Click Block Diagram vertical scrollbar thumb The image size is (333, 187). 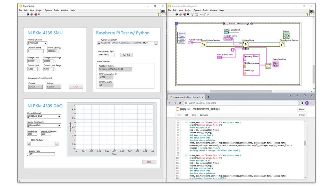(314, 74)
